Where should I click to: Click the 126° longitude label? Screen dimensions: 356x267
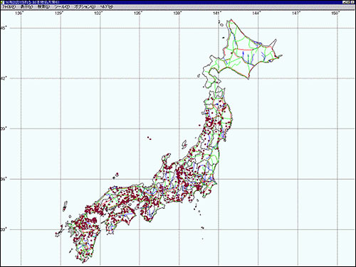tap(19, 13)
